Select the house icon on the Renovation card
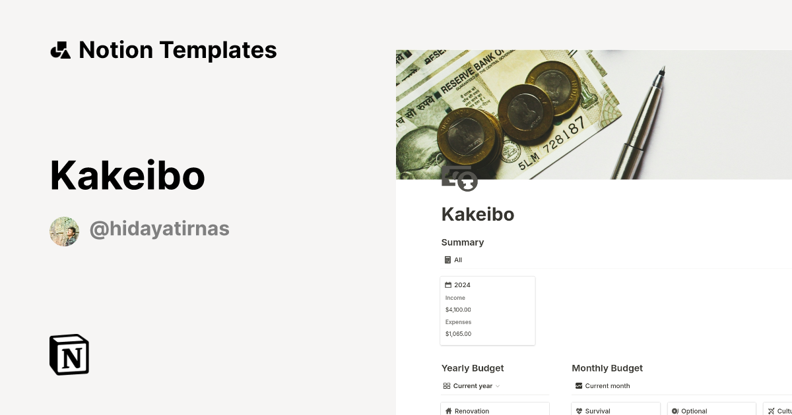Image resolution: width=792 pixels, height=415 pixels. [449, 410]
